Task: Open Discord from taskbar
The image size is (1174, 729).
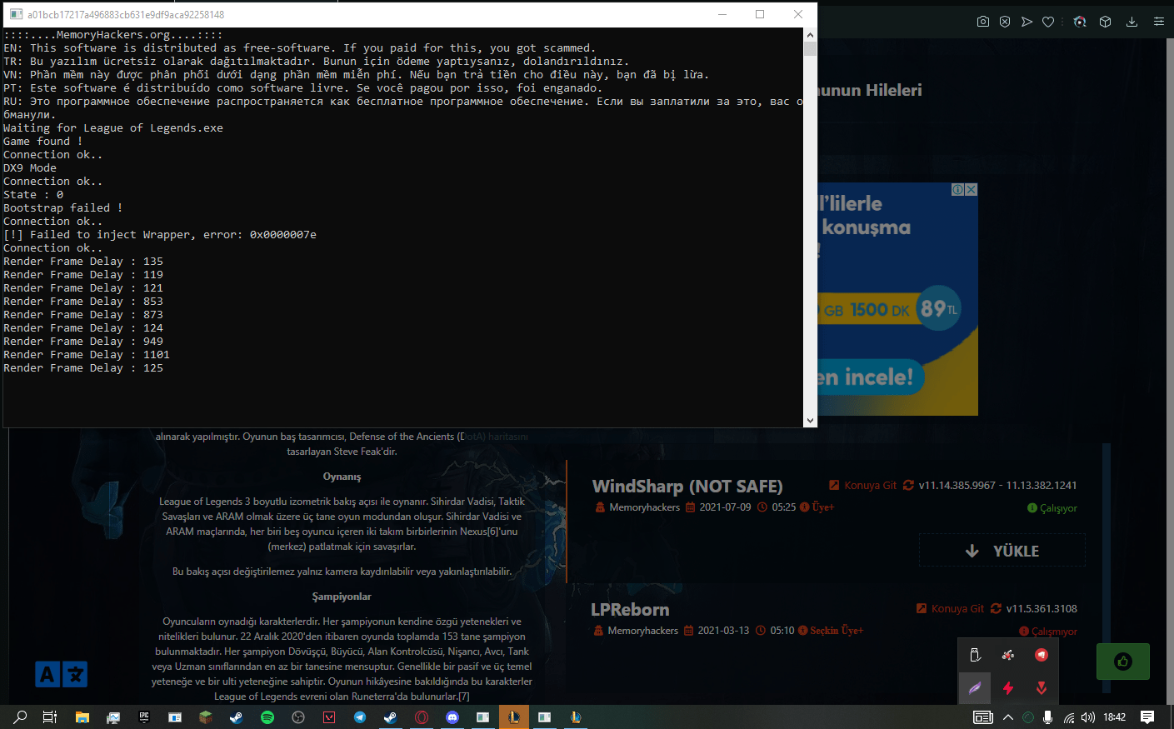Action: [452, 717]
